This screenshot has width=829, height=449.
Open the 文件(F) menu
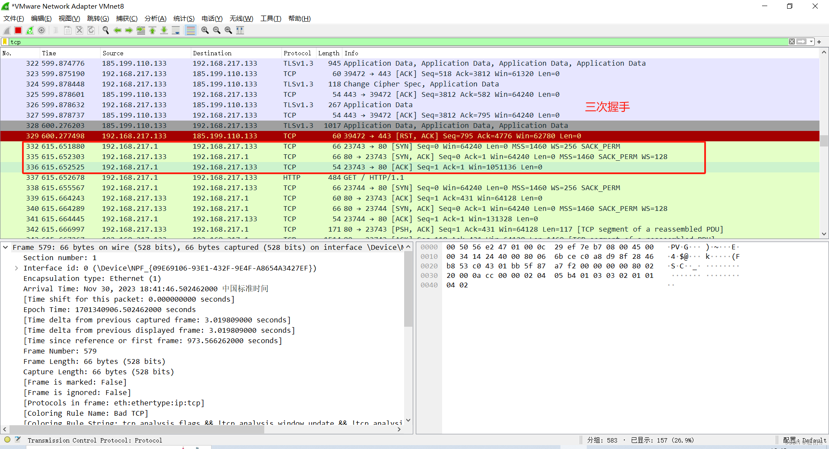click(14, 19)
